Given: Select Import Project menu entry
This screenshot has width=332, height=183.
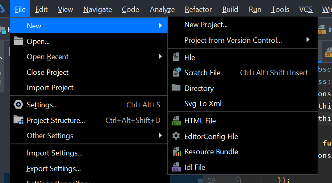Looking at the screenshot, I should point(50,88).
